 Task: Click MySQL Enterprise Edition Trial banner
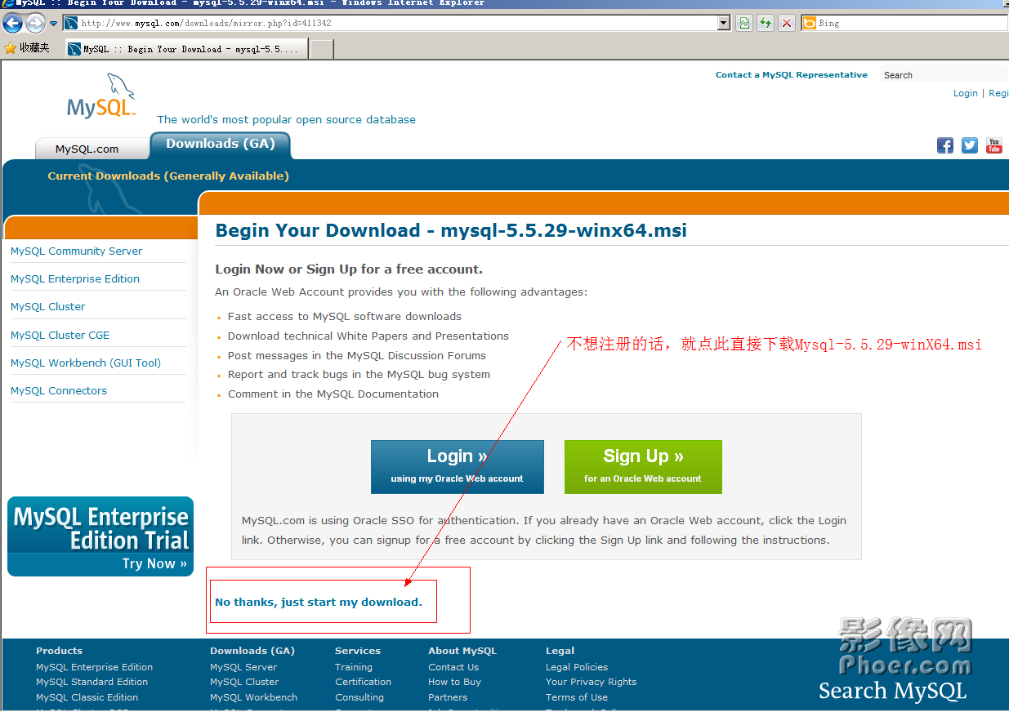pyautogui.click(x=100, y=536)
